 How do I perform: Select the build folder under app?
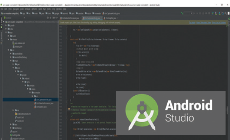(13, 36)
